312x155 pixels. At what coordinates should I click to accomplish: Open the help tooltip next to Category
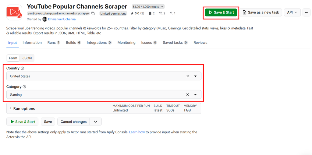pos(24,87)
